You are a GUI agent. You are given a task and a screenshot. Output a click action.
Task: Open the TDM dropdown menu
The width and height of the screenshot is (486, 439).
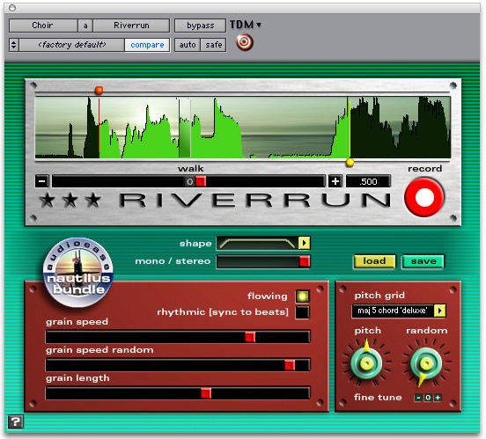246,25
